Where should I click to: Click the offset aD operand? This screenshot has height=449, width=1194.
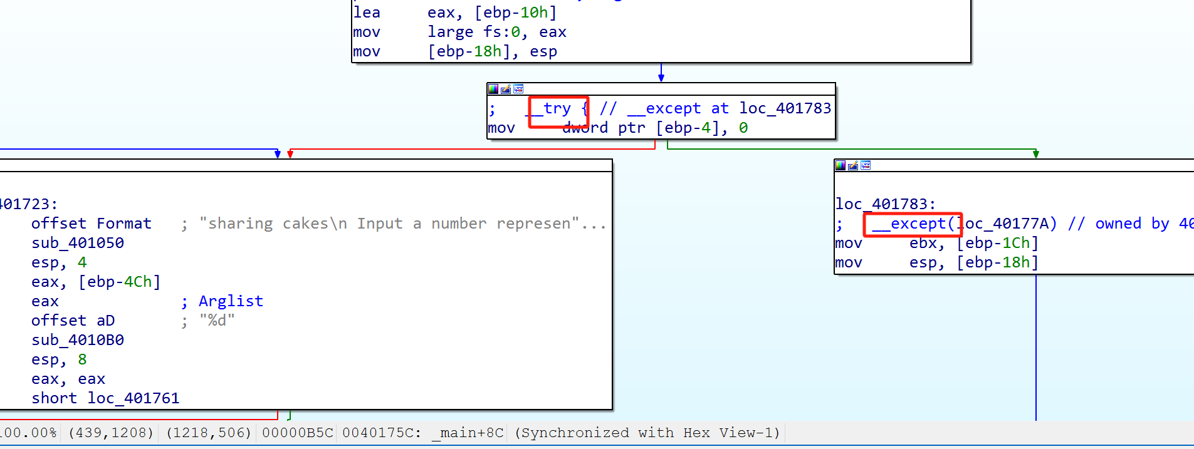pos(73,321)
